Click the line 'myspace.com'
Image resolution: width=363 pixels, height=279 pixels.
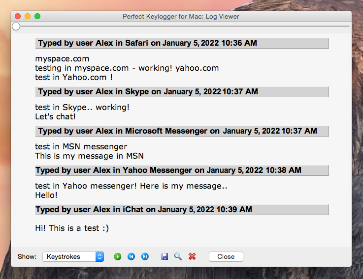click(62, 59)
